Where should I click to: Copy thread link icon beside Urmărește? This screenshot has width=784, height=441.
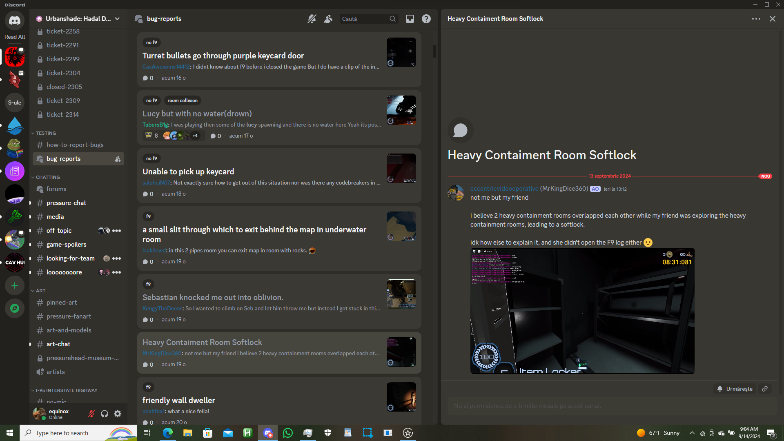point(765,389)
